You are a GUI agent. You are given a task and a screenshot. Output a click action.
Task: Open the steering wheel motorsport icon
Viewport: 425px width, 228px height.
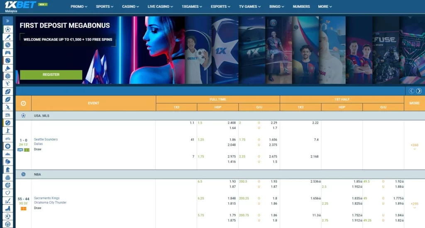coord(7,224)
